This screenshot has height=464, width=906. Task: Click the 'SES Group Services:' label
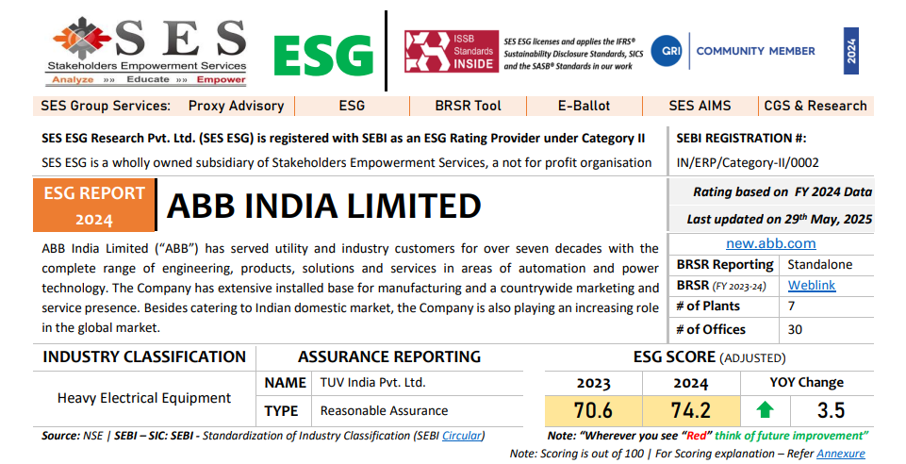point(106,106)
